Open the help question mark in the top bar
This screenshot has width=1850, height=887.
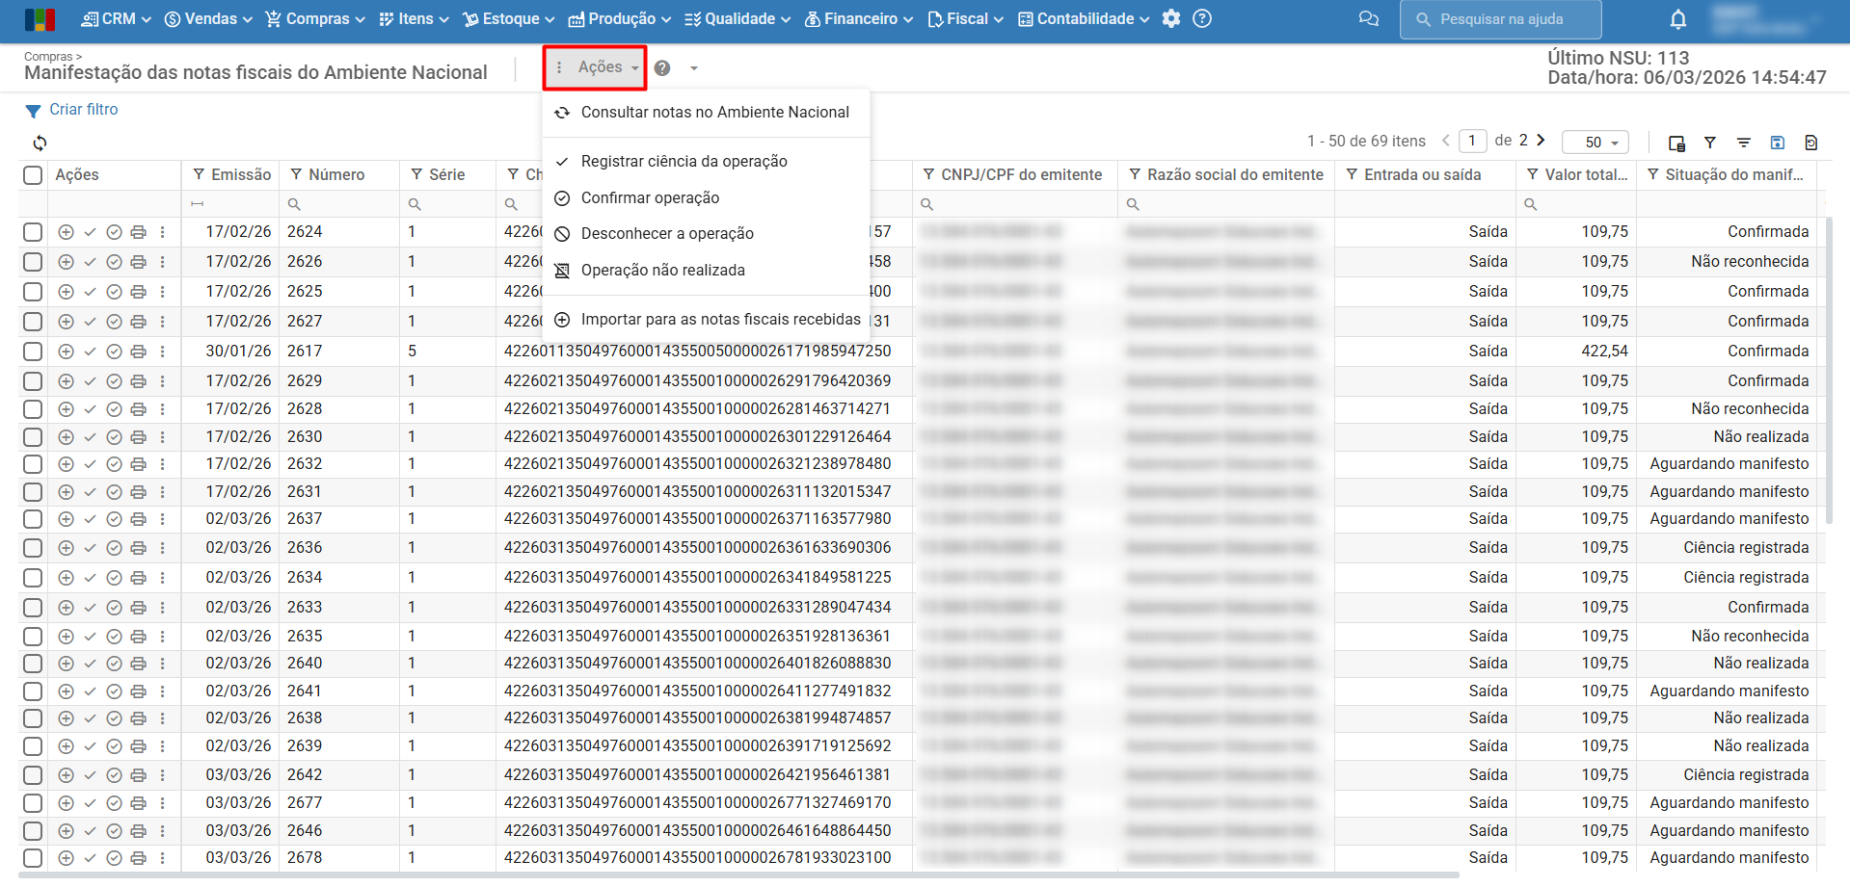click(1202, 18)
